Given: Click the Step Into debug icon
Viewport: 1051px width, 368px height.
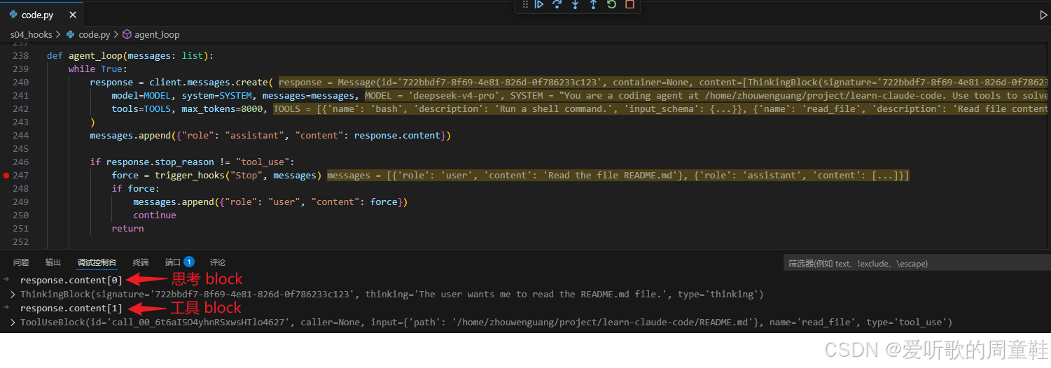Looking at the screenshot, I should tap(576, 4).
